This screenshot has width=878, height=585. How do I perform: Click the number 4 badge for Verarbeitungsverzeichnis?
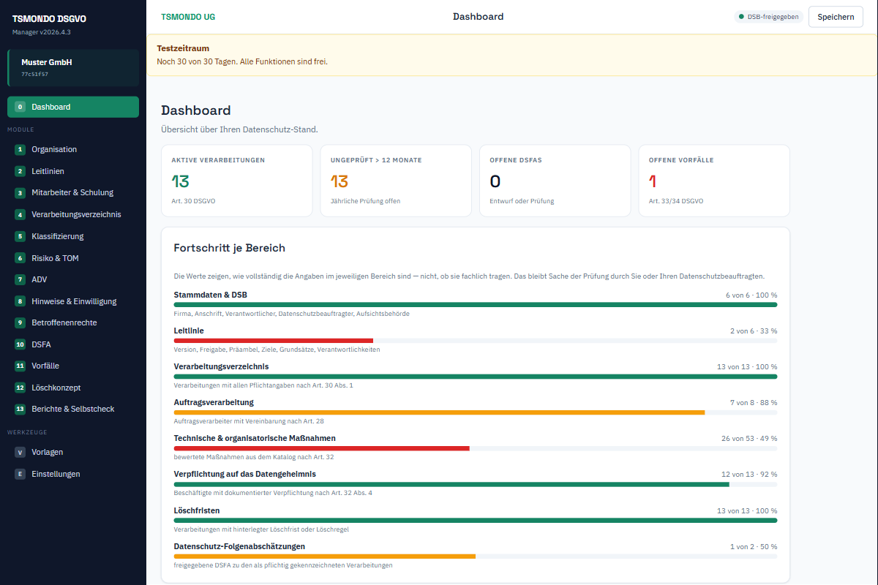(x=20, y=214)
